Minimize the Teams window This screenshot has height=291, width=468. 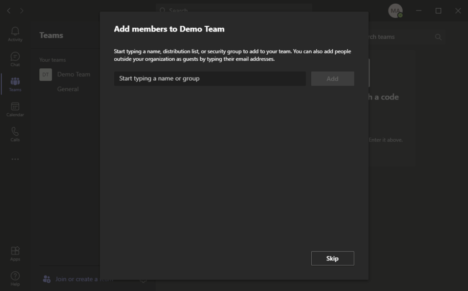coord(419,11)
